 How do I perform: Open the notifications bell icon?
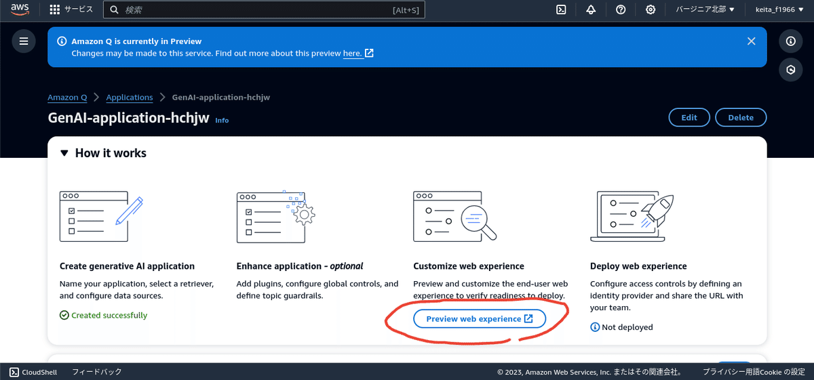[591, 9]
